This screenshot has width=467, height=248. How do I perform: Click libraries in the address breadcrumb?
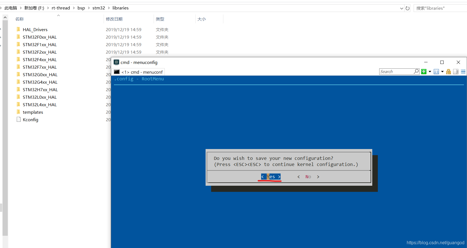pyautogui.click(x=121, y=8)
